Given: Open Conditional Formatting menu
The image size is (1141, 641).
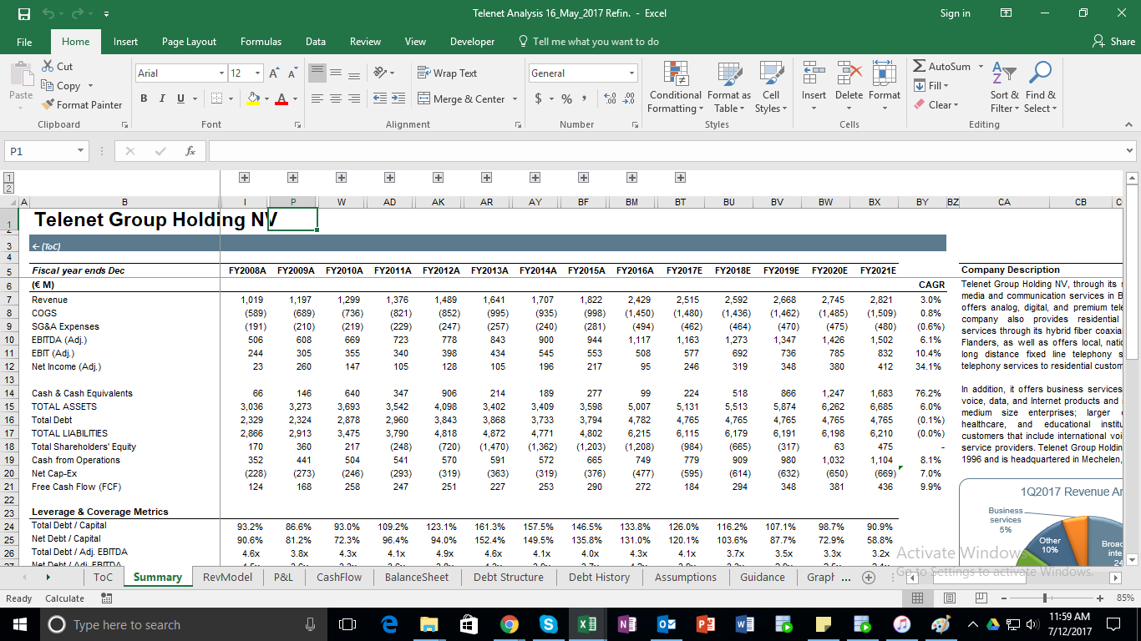Looking at the screenshot, I should point(676,87).
